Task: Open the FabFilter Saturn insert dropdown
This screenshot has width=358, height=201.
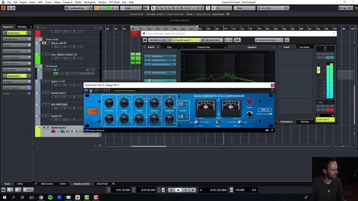Action: point(175,73)
